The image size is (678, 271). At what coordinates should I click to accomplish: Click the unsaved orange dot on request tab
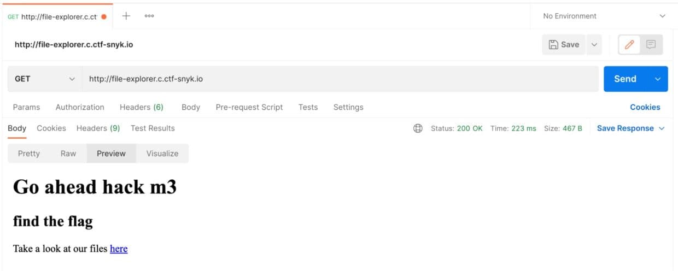[x=104, y=16]
